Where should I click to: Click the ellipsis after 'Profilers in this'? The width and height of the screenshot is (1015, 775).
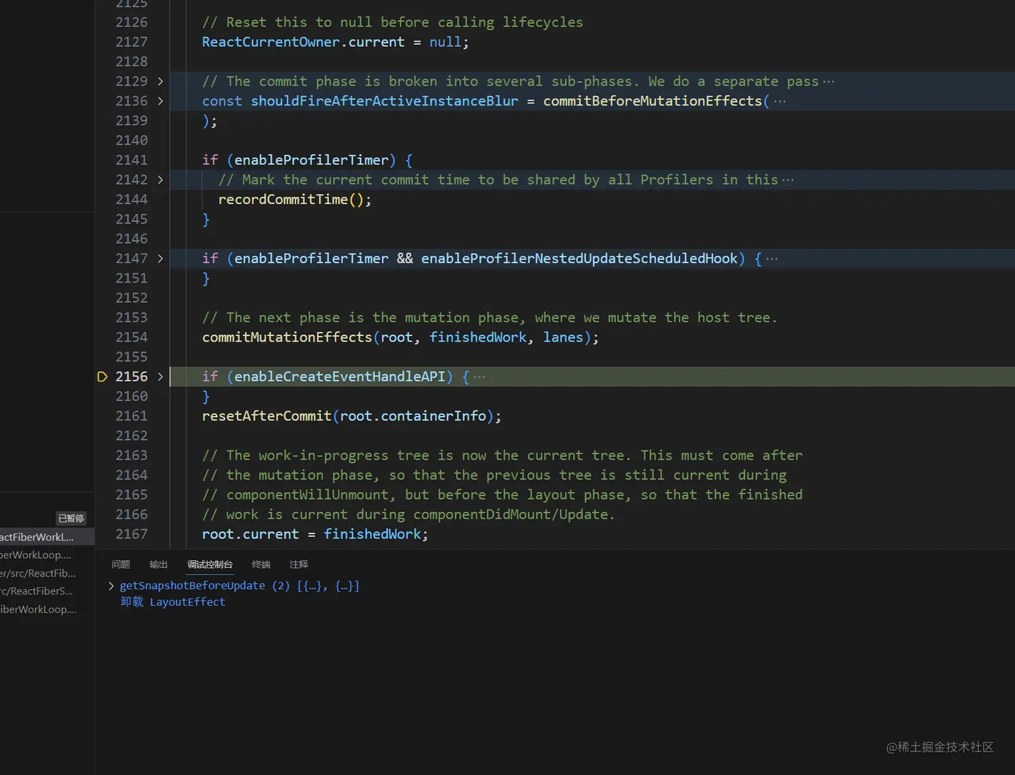787,180
